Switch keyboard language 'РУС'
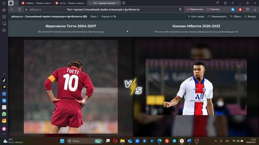The height and width of the screenshot is (145, 259). [x=227, y=141]
